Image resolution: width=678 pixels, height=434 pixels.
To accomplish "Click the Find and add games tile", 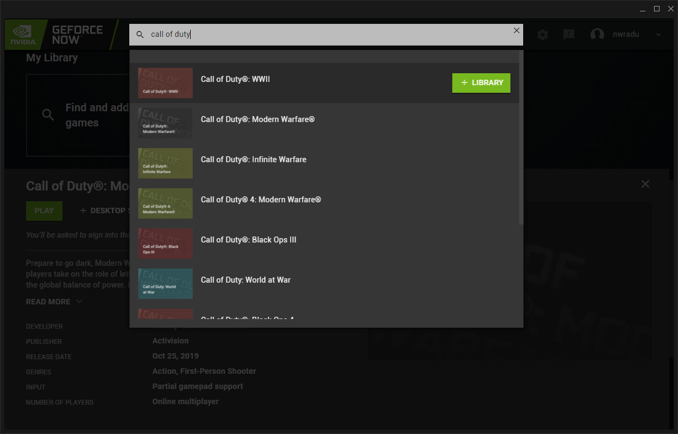I will point(78,115).
